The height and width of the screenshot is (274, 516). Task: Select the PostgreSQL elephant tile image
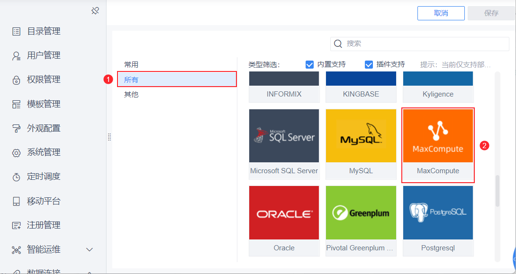click(438, 213)
